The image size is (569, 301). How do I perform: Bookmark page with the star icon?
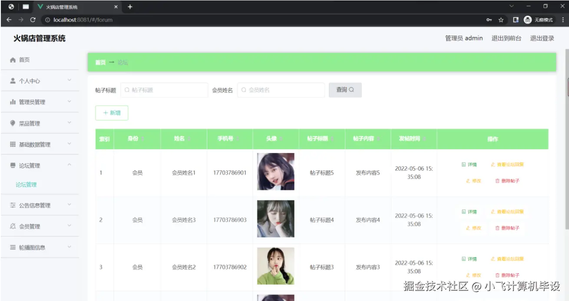coord(501,20)
